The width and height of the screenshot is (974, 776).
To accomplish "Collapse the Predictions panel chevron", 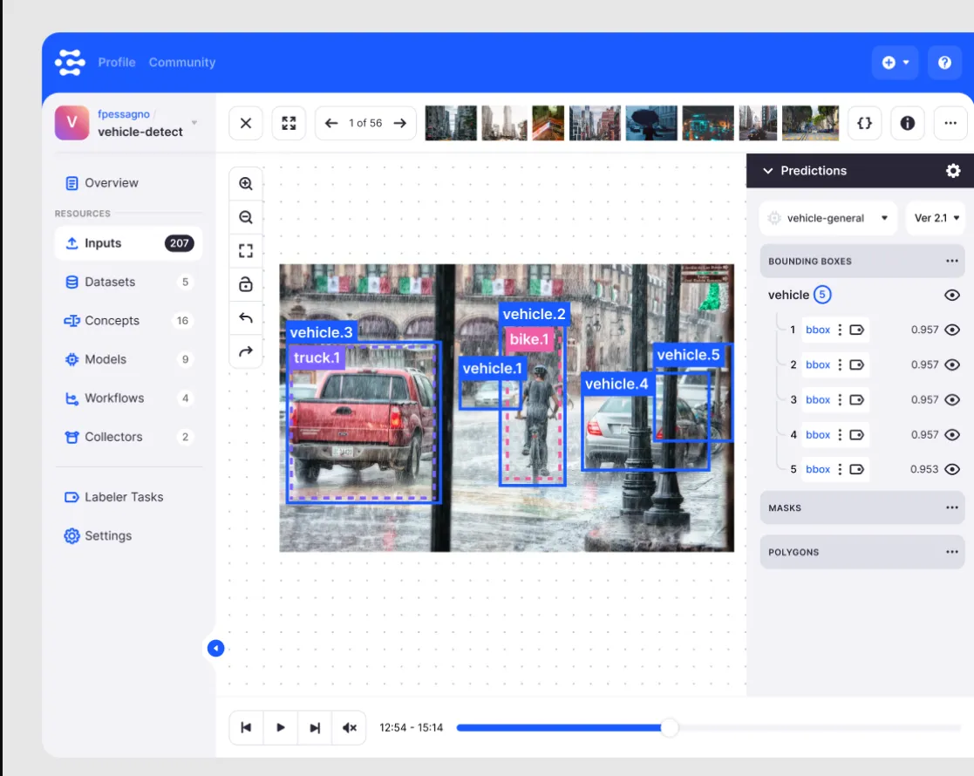I will coord(767,171).
